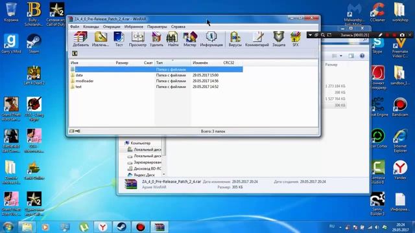
Task: Open the Операции menu
Action: (112, 27)
